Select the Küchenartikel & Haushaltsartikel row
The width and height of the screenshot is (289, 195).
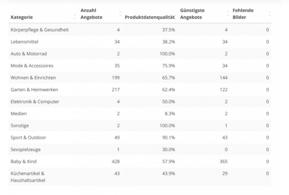(28, 177)
